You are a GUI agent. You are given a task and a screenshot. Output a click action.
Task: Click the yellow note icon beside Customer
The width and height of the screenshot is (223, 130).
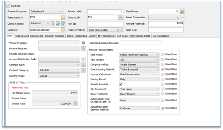click(63, 30)
